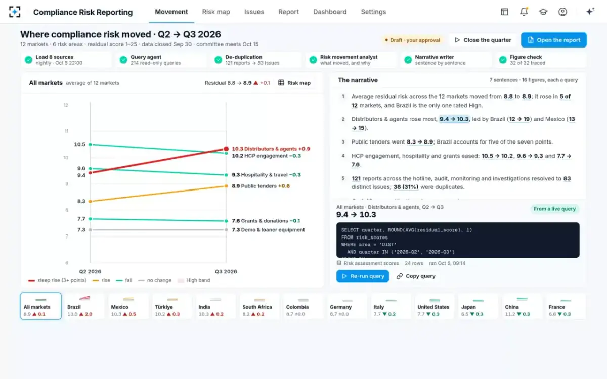
Task: Click the highlighted 9.4 → 10.3 figure in narrative
Action: click(454, 119)
